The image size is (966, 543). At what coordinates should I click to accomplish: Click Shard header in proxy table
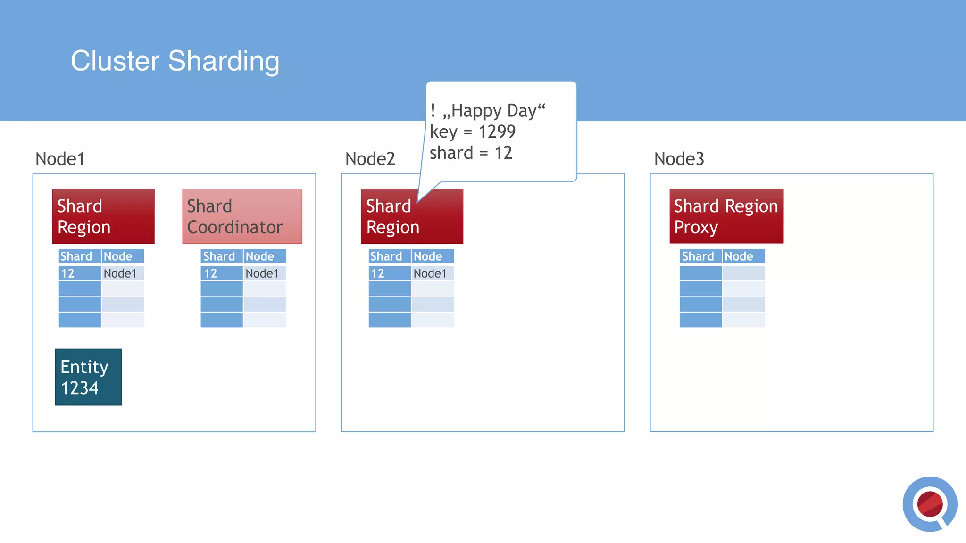700,256
